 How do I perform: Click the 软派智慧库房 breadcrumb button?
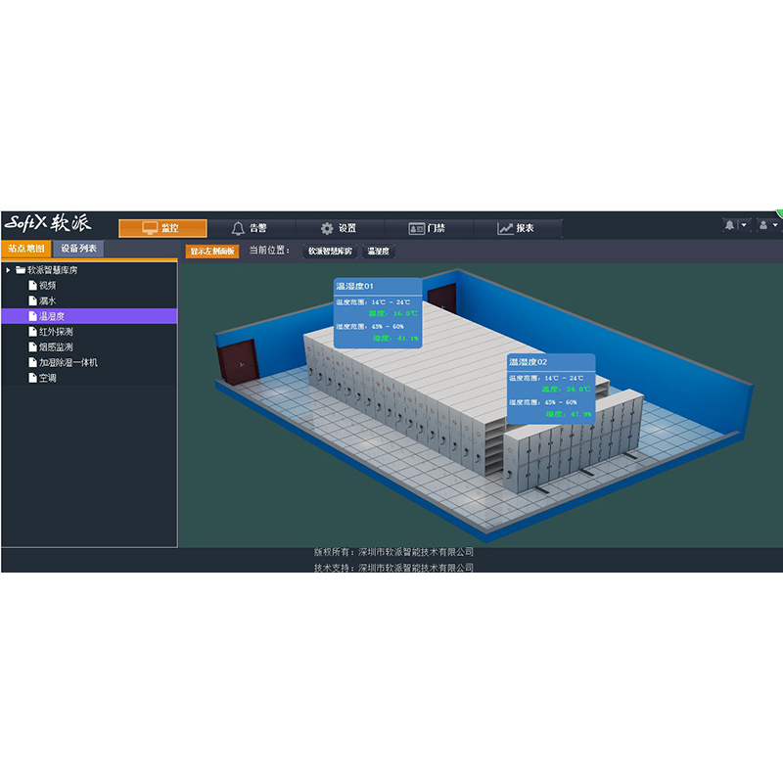coord(330,252)
